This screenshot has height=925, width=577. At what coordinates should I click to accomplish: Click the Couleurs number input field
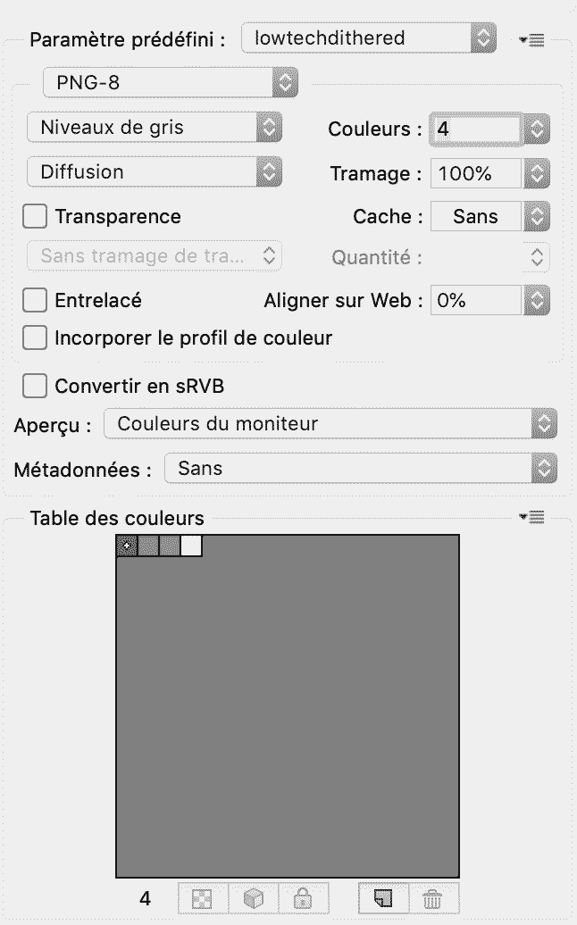tap(476, 129)
